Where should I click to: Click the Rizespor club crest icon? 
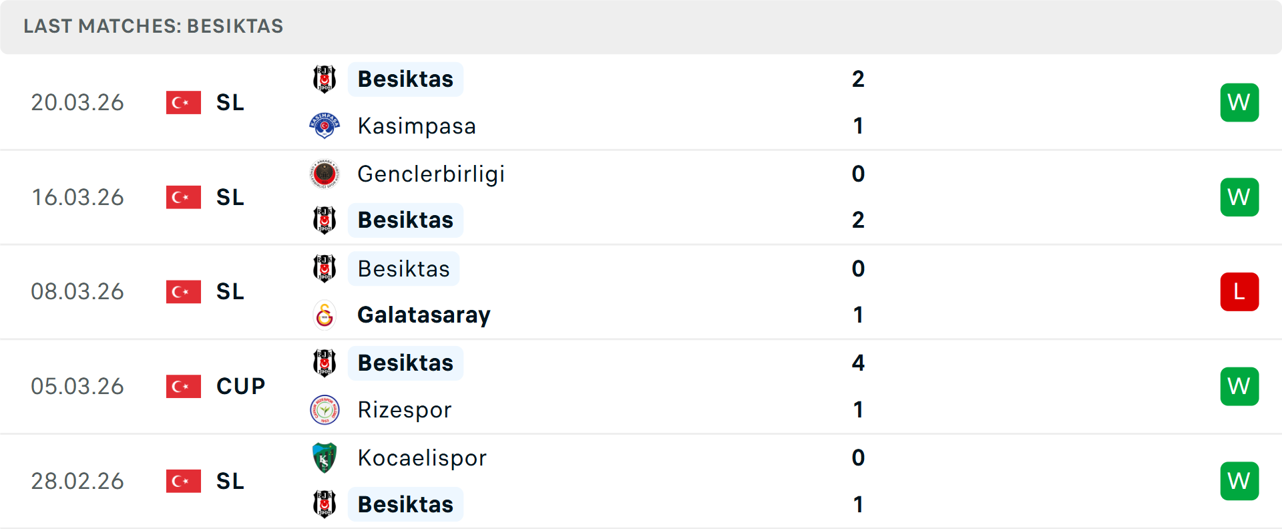(x=325, y=409)
